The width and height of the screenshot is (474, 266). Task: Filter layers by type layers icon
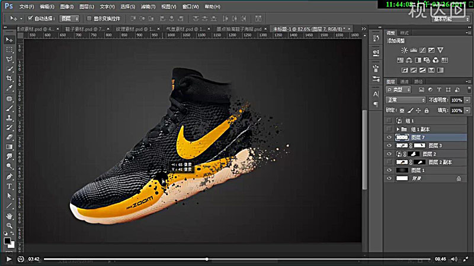(439, 90)
